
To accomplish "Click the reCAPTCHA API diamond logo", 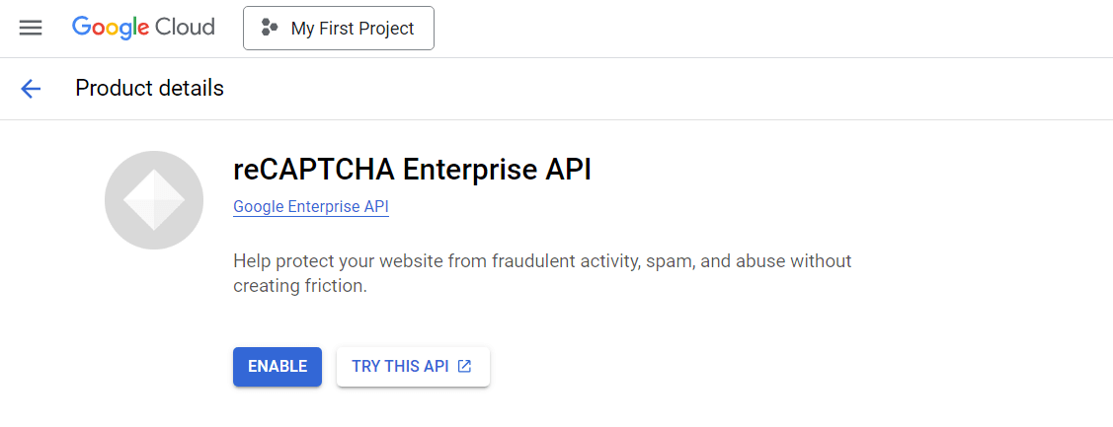I will (x=153, y=200).
